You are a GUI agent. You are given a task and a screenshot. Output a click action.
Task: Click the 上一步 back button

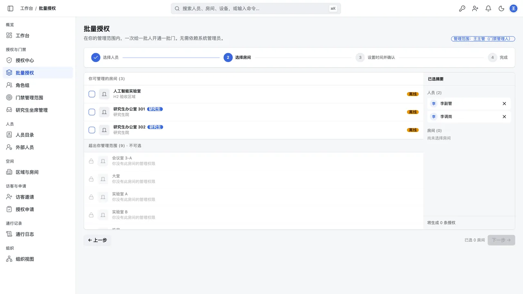97,240
